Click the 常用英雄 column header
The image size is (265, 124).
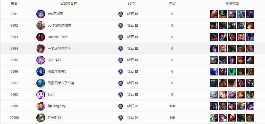232,4
